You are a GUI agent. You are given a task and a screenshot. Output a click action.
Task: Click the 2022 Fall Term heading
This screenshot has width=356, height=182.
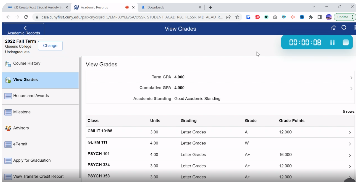tap(20, 41)
